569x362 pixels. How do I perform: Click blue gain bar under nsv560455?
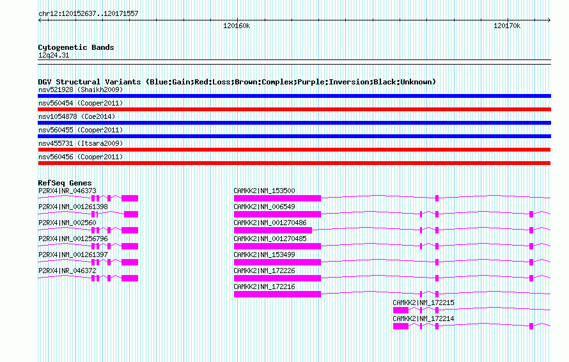(x=294, y=136)
